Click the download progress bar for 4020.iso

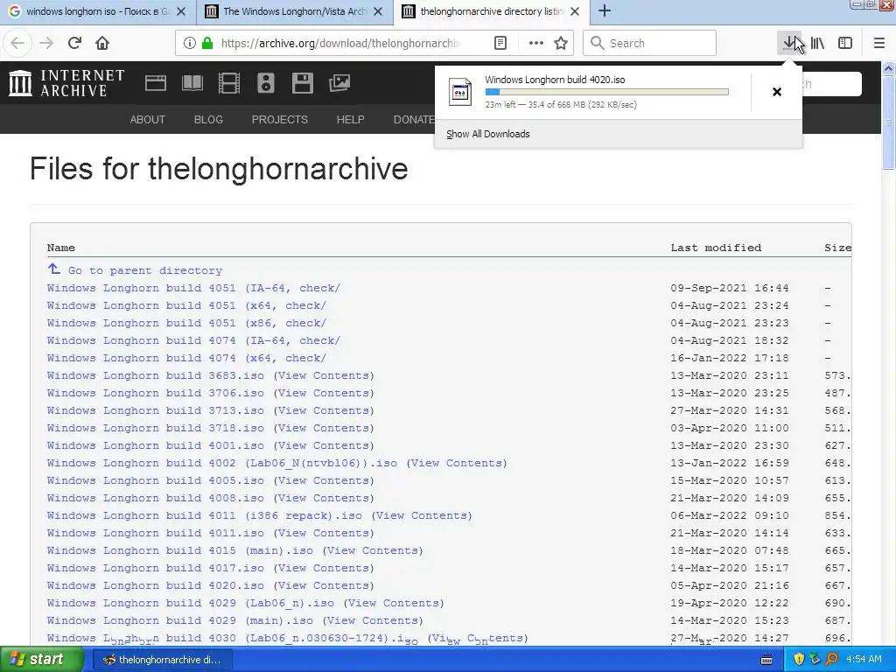point(607,91)
